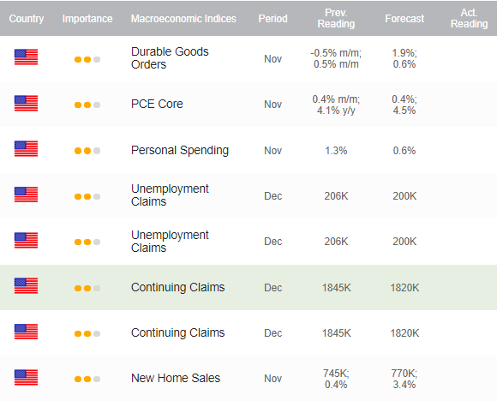Viewport: 497px width, 401px height.
Task: Click the importance dots for Durable Goods Orders
Action: 87,60
